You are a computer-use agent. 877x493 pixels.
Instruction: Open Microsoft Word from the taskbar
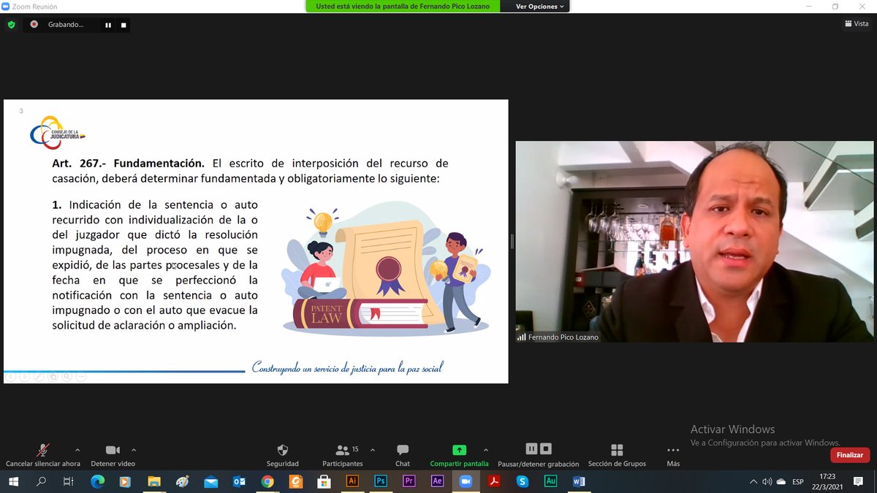click(579, 481)
